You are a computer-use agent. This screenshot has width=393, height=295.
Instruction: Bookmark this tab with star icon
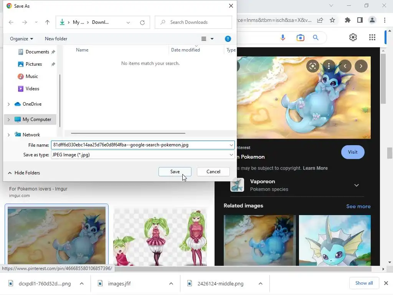click(x=332, y=20)
